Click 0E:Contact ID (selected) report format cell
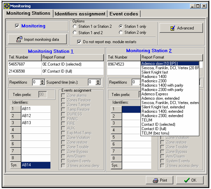This screenshot has height=189, width=211. click(73, 64)
